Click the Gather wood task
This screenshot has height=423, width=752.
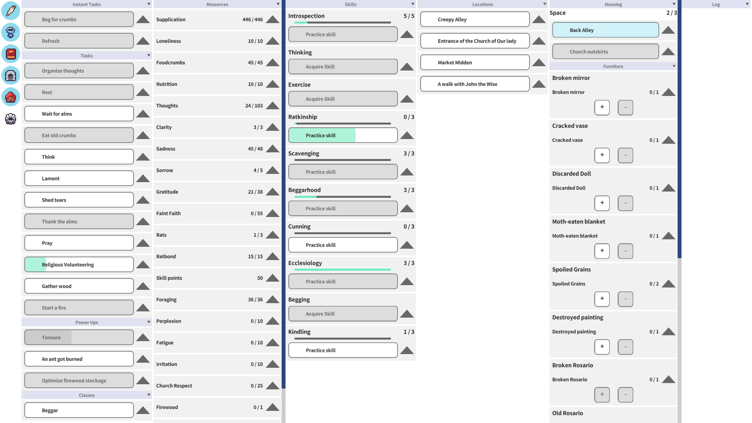(79, 286)
